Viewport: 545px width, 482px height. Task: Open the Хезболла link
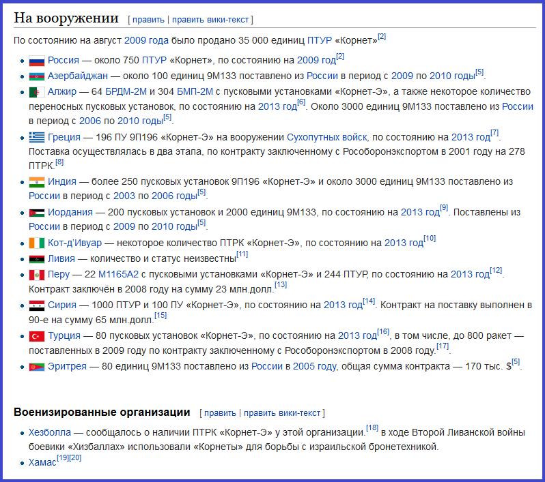pos(50,432)
